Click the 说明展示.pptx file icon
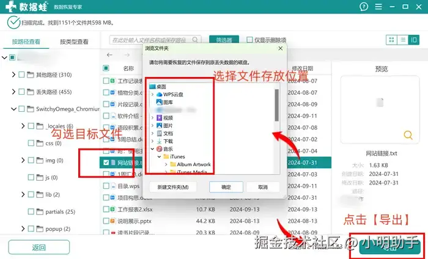 pyautogui.click(x=113, y=221)
